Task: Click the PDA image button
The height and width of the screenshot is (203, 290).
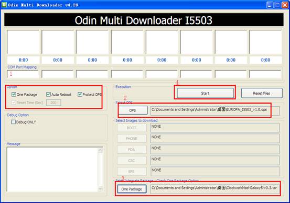Action: click(132, 150)
